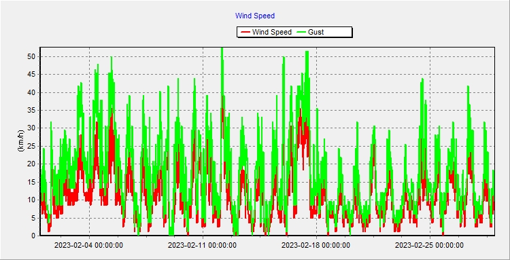Click the 35 value on y-axis
This screenshot has width=510, height=260.
tap(31, 111)
